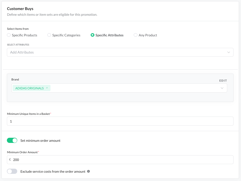Open the Add Attributes dropdown
This screenshot has height=181, width=241.
[120, 52]
